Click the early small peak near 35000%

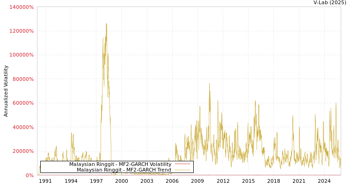72,133
